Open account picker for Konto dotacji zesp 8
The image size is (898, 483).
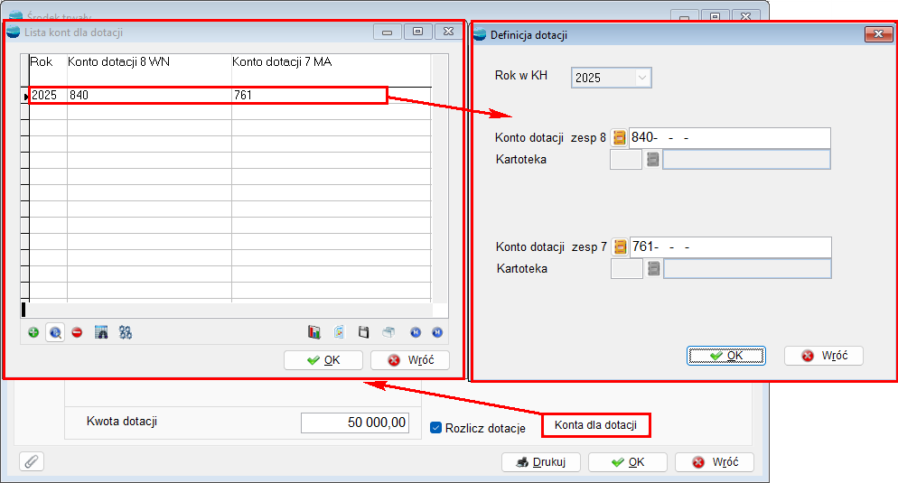coord(620,137)
